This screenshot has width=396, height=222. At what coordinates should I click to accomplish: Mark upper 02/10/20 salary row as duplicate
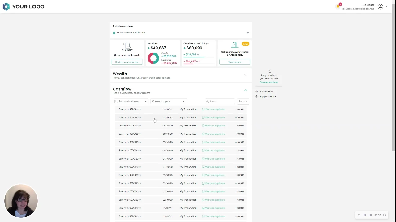point(213,192)
